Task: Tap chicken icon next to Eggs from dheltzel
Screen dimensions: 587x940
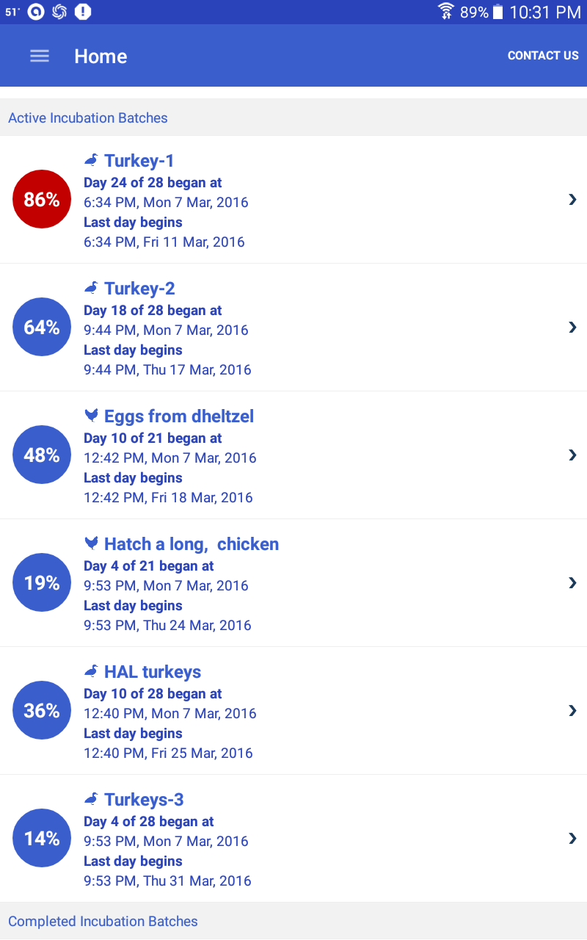Action: (x=91, y=416)
